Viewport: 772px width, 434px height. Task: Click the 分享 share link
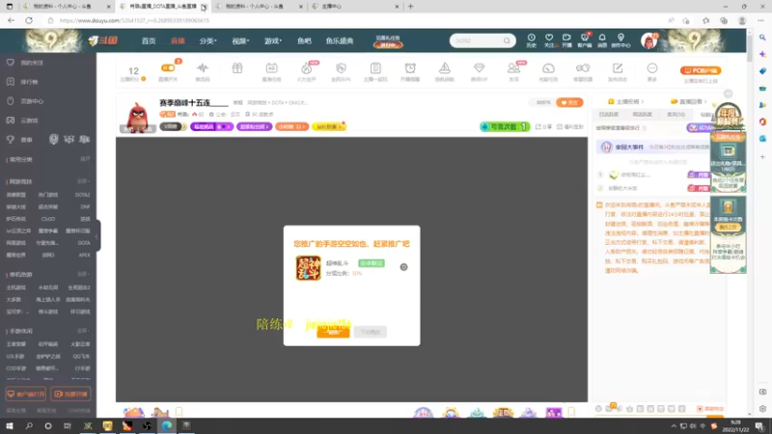click(x=543, y=126)
